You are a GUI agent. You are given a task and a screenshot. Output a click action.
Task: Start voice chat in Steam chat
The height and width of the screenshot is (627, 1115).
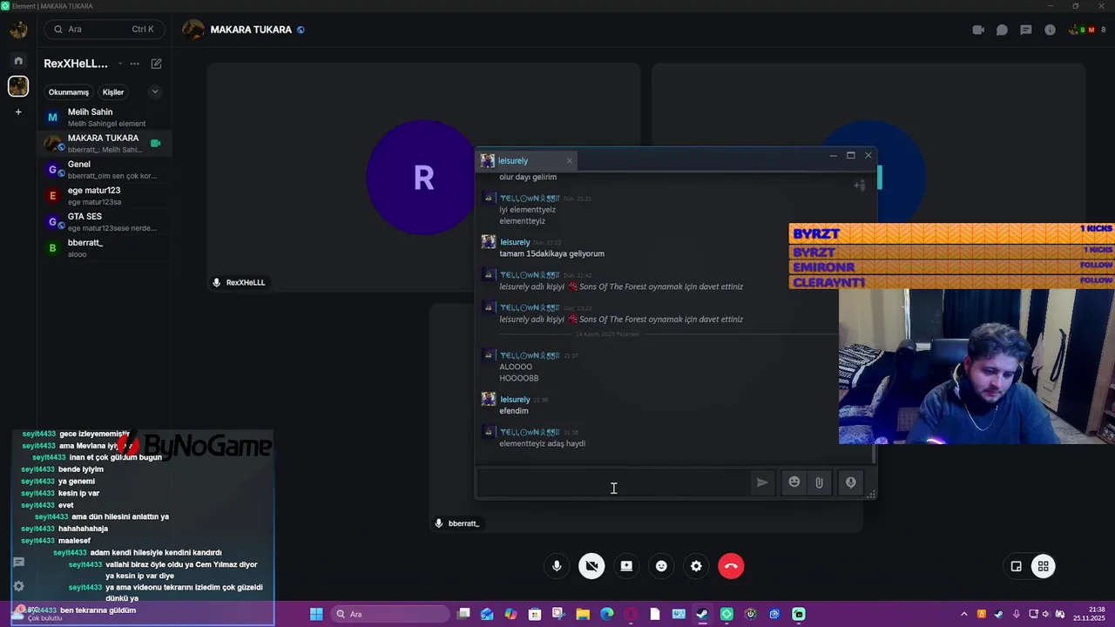pyautogui.click(x=851, y=482)
